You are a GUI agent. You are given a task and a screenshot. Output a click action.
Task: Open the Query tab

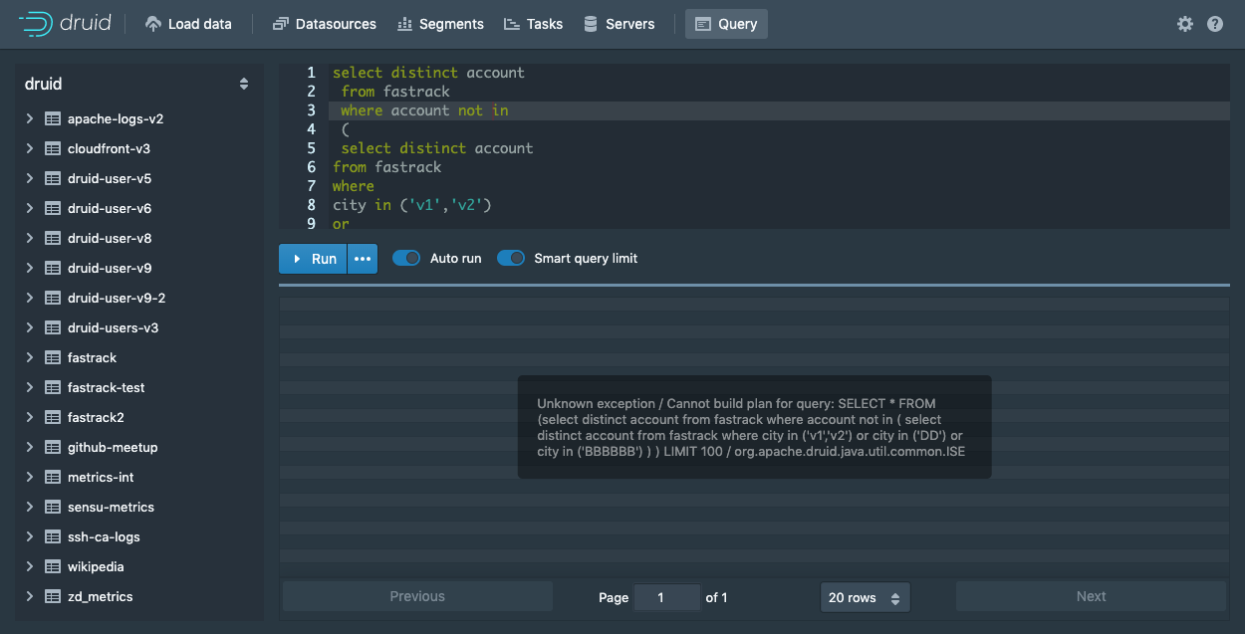726,24
